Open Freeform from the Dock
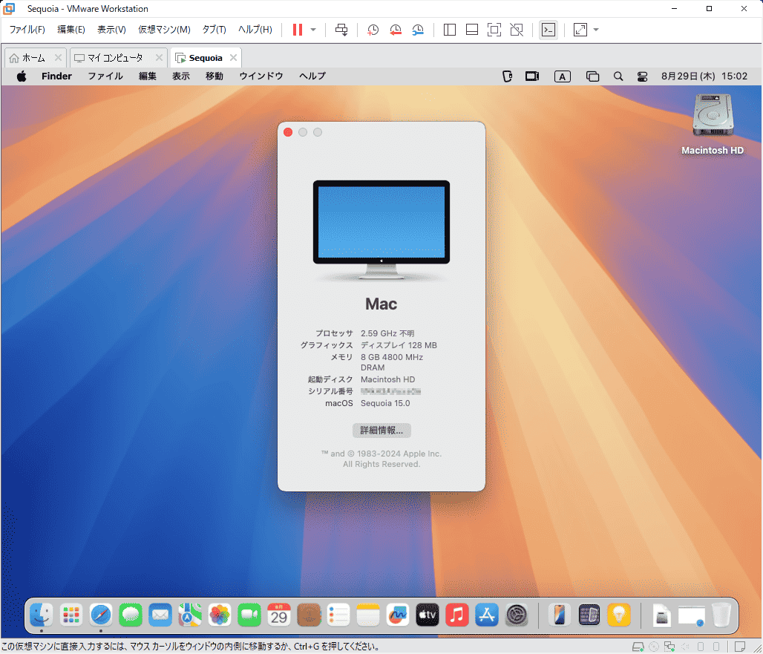Image resolution: width=763 pixels, height=654 pixels. [398, 615]
